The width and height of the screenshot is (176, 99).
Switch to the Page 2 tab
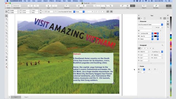pyautogui.click(x=26, y=97)
